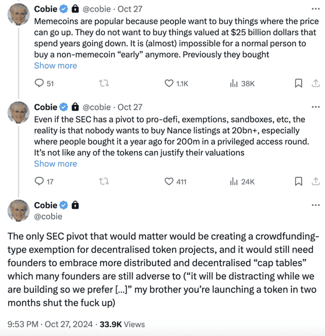
Task: Share the Memecoins tweet
Action: 316,83
